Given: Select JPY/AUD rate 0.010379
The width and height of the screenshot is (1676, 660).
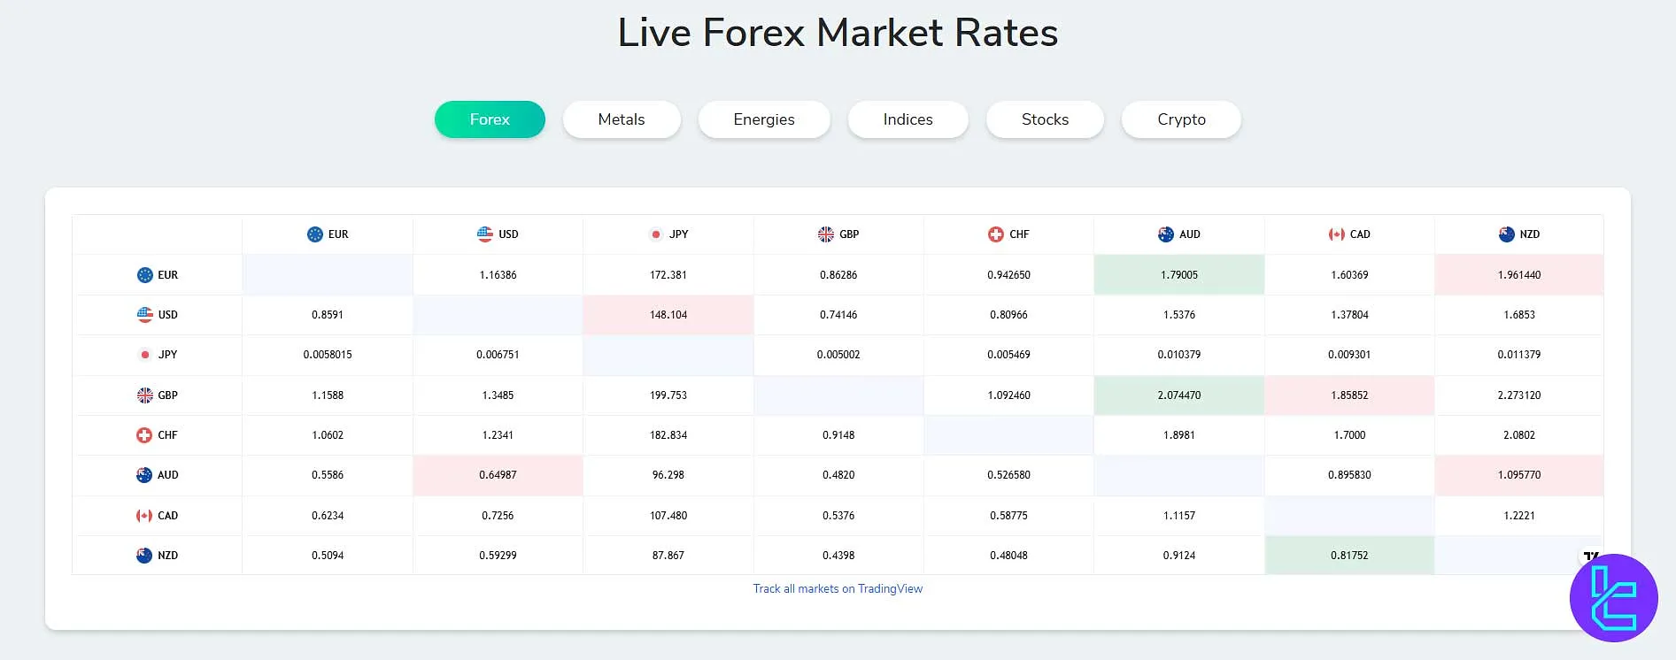Looking at the screenshot, I should coord(1179,355).
